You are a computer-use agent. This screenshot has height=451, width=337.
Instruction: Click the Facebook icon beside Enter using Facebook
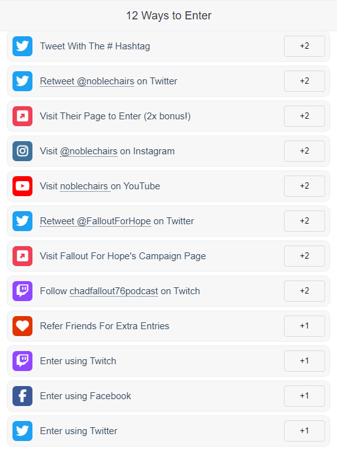coord(22,396)
